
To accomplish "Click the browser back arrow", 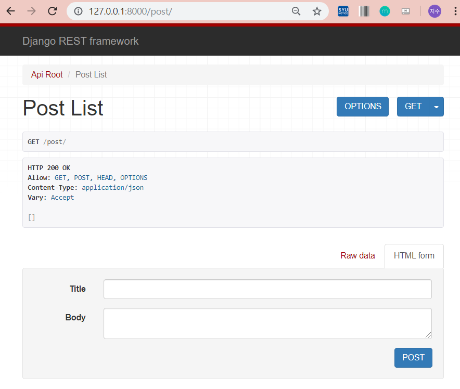I will pos(11,11).
